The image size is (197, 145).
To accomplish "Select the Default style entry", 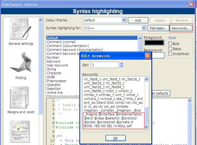I will 92,38.
